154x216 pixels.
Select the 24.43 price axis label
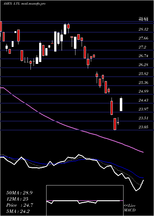click(144, 100)
